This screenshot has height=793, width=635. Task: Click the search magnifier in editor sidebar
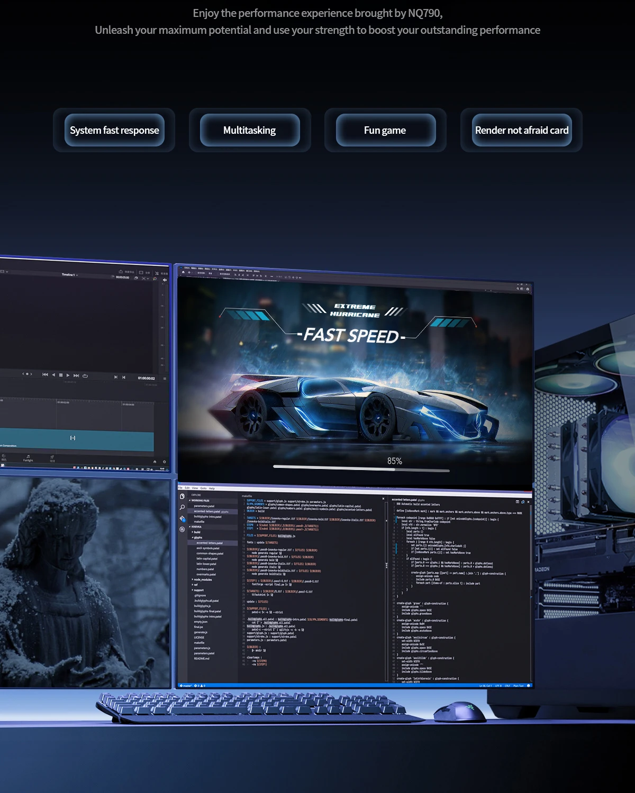point(182,508)
